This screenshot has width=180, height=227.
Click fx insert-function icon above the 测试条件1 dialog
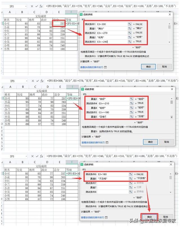(41, 6)
